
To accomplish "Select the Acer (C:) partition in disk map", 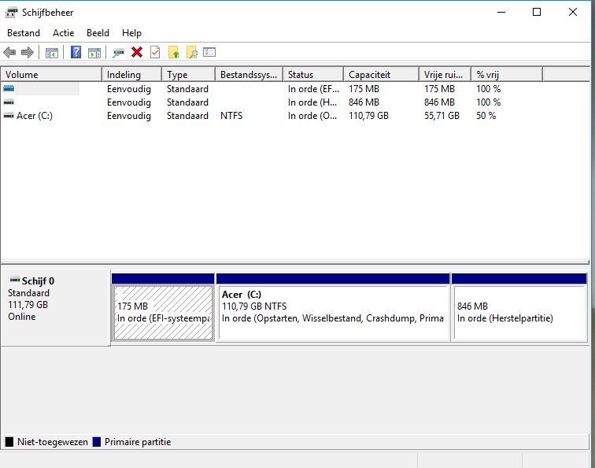I will click(x=332, y=312).
